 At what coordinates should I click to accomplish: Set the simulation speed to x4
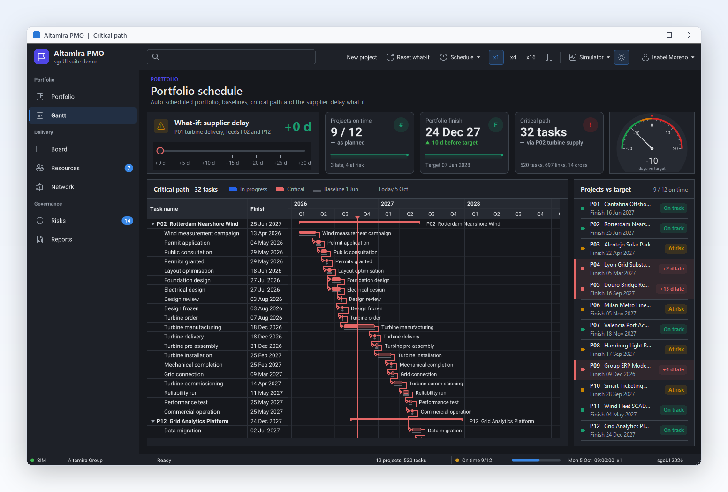(x=513, y=57)
